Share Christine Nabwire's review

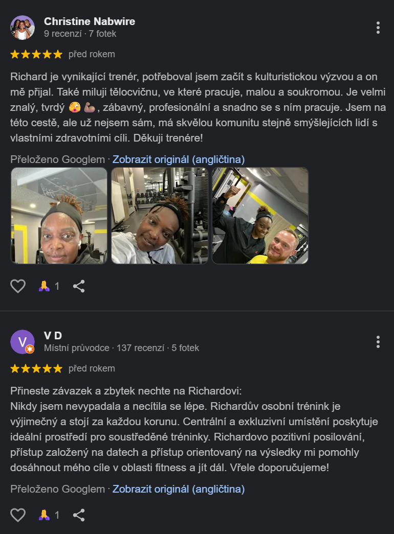point(79,286)
